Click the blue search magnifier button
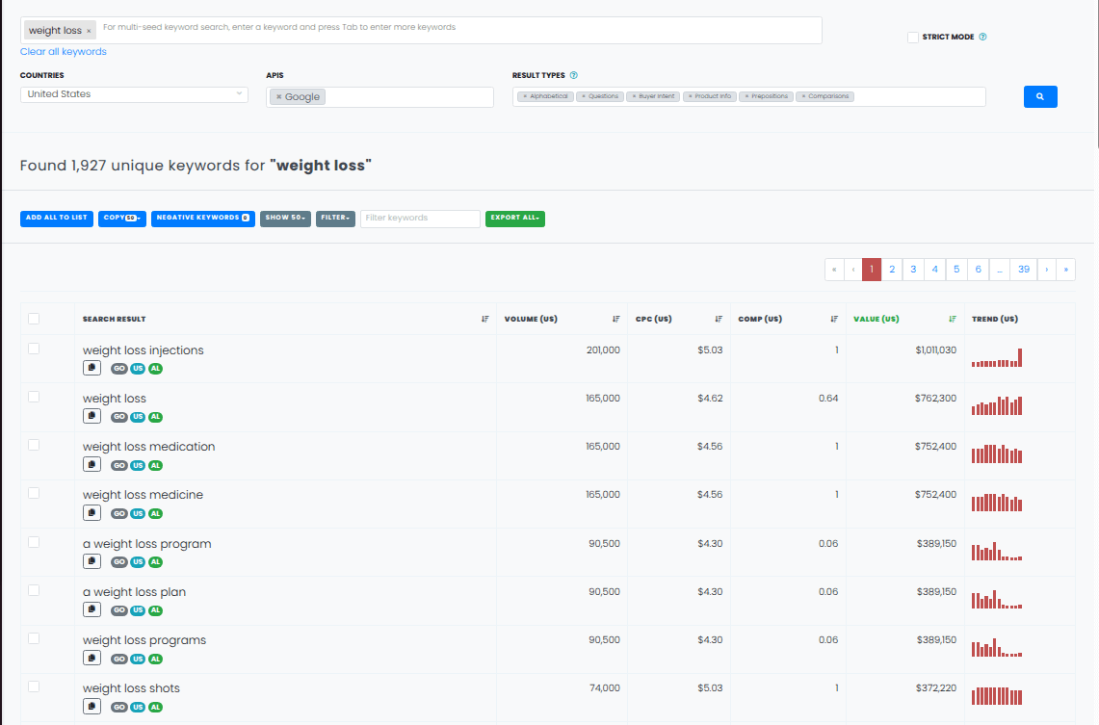The image size is (1099, 725). tap(1040, 96)
